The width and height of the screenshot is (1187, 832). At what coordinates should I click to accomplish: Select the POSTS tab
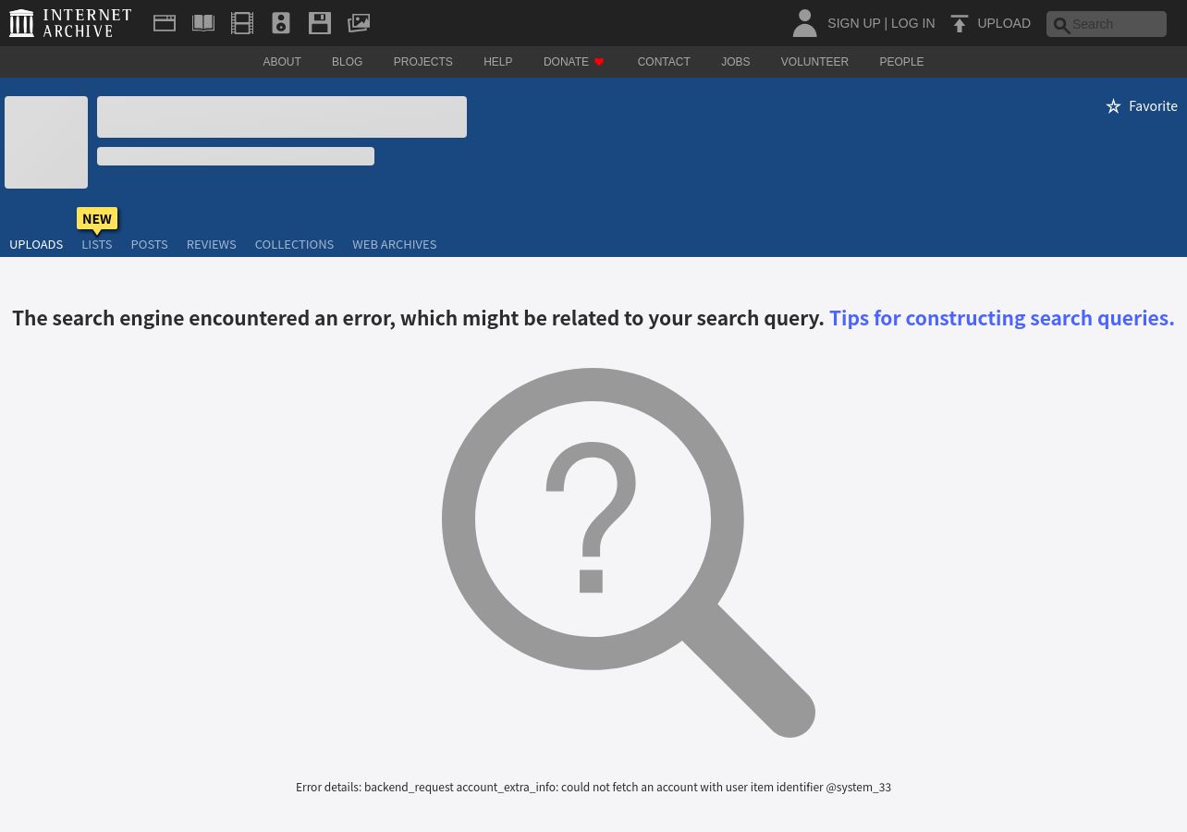(149, 244)
